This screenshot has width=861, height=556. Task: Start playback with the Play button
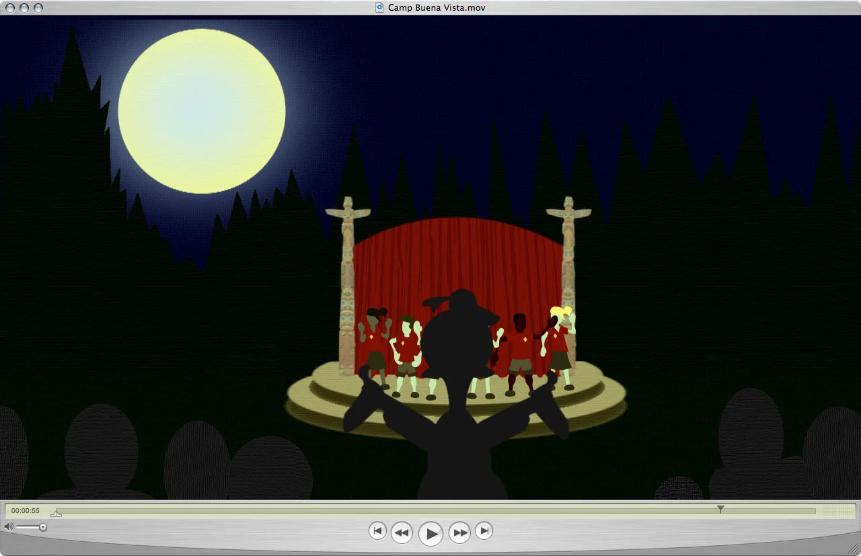coord(430,534)
